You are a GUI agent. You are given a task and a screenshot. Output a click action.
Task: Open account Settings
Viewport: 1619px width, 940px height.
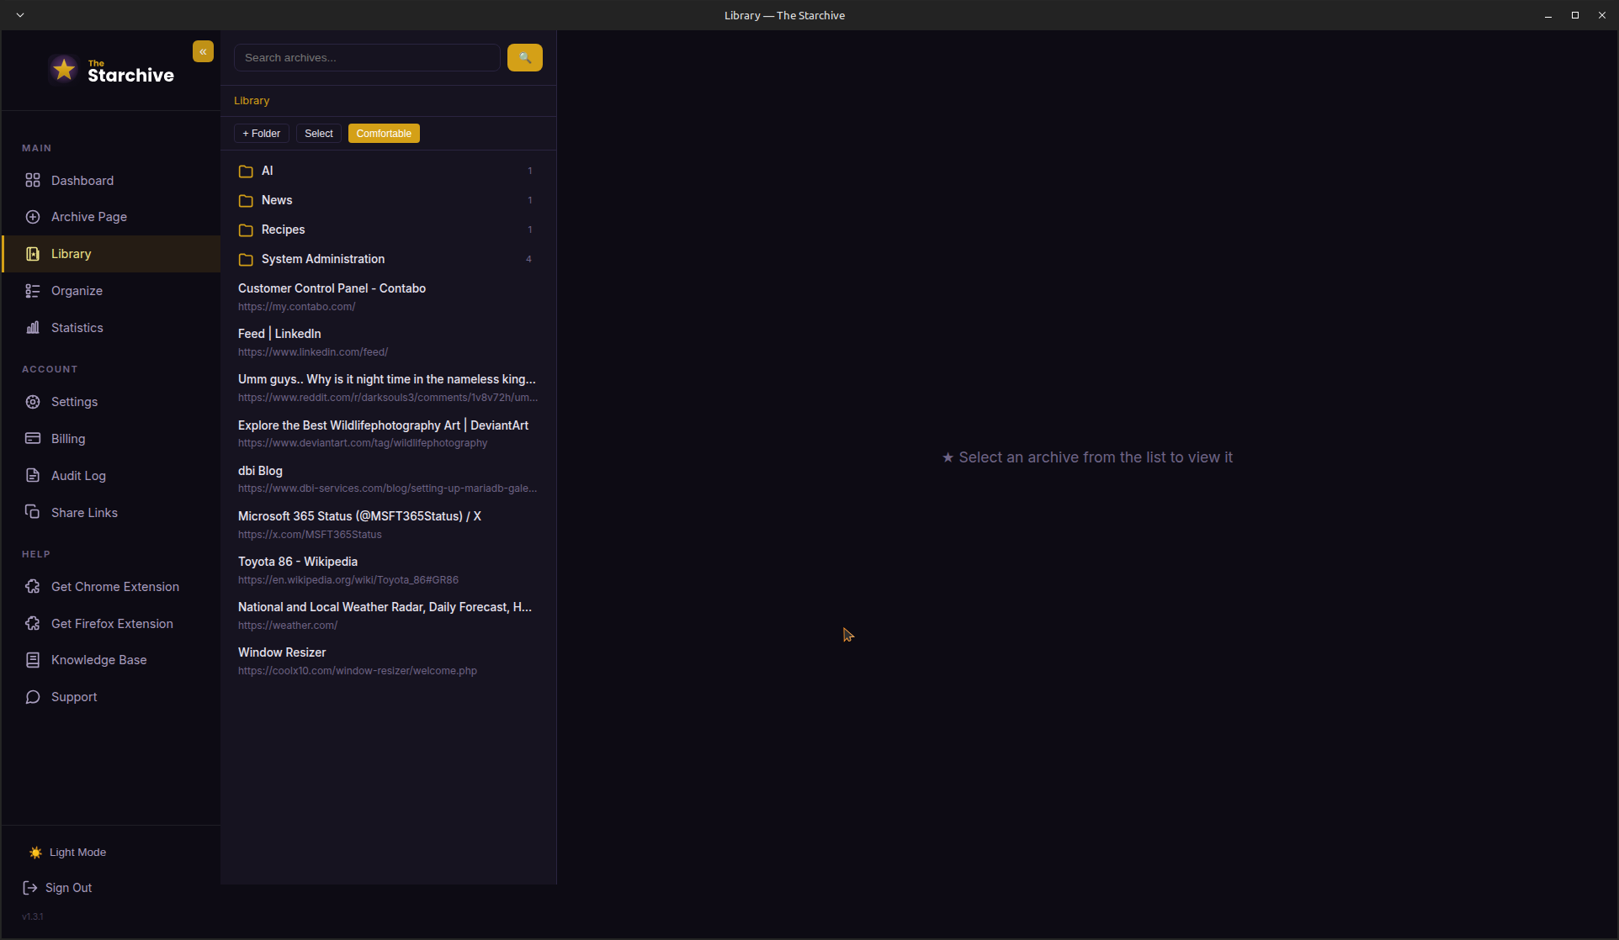point(111,402)
